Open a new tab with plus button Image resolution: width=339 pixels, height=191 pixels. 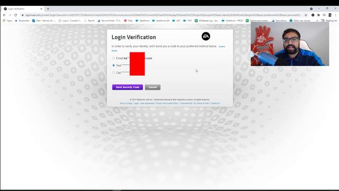click(48, 8)
